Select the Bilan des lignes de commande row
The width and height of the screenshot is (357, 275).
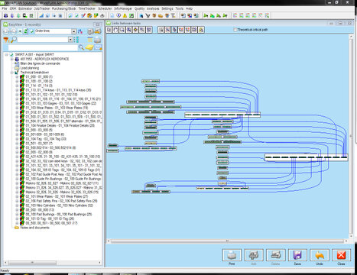pyautogui.click(x=41, y=63)
